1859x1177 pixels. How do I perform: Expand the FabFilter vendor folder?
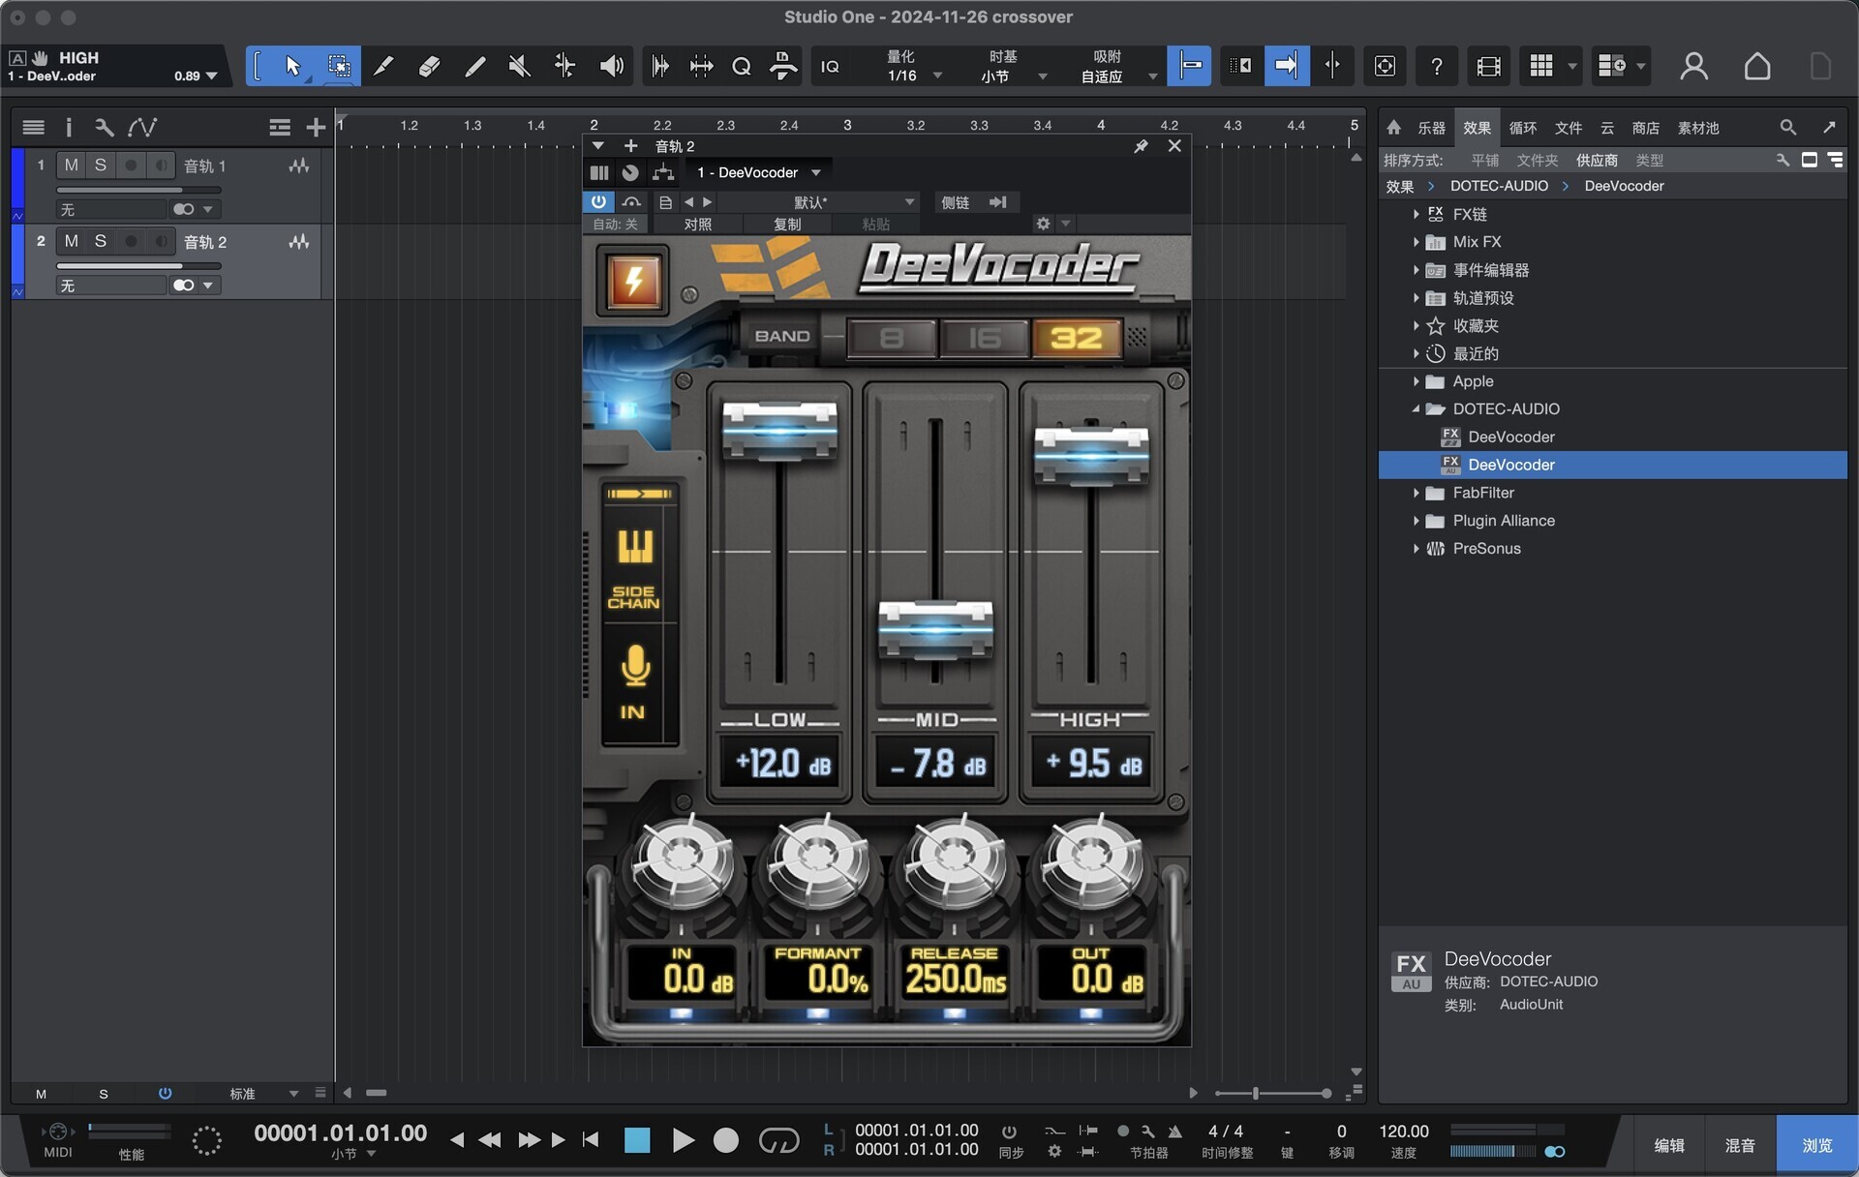(x=1416, y=493)
